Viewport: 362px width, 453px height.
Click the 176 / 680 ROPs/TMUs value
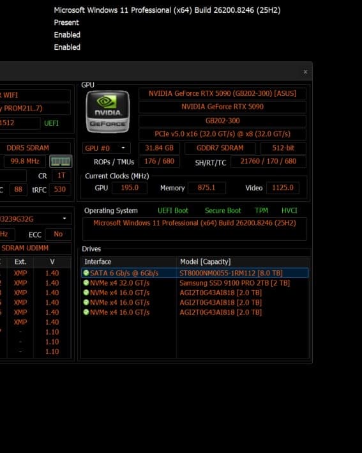pyautogui.click(x=160, y=161)
